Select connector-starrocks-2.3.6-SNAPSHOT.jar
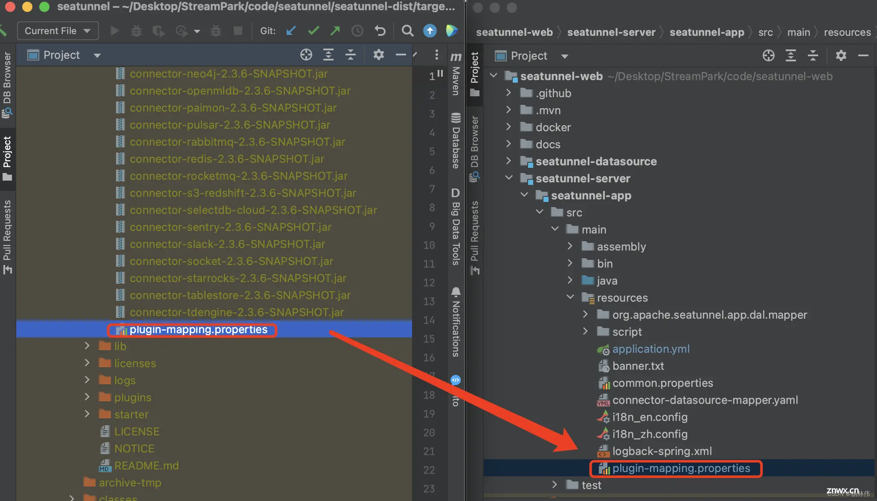Image resolution: width=877 pixels, height=501 pixels. point(238,278)
